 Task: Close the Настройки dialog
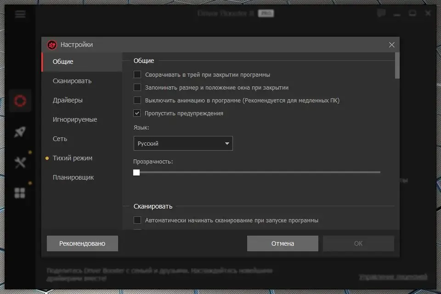(391, 45)
